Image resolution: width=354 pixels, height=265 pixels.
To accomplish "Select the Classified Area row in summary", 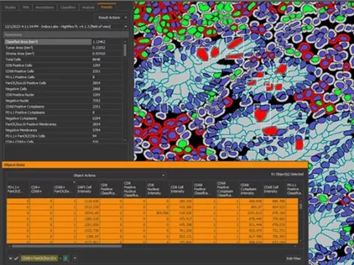I will click(63, 42).
